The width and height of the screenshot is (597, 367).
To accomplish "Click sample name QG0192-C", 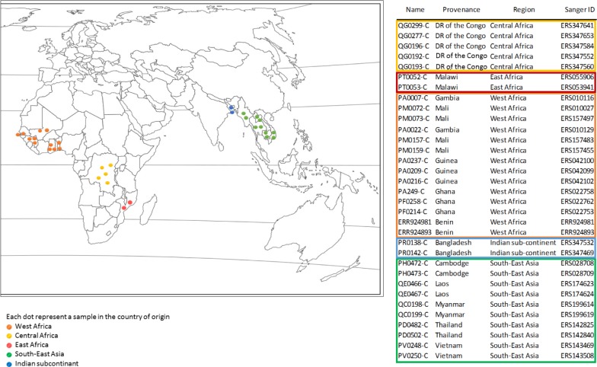I will 413,56.
